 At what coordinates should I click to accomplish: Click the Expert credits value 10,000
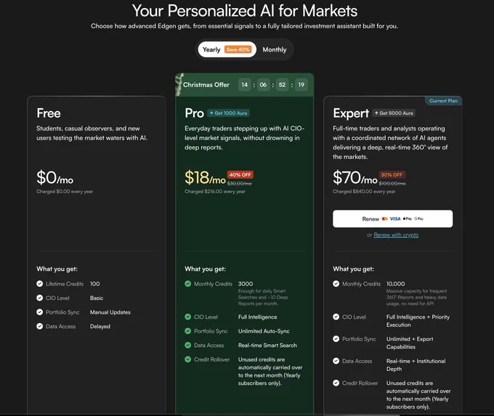tap(396, 284)
